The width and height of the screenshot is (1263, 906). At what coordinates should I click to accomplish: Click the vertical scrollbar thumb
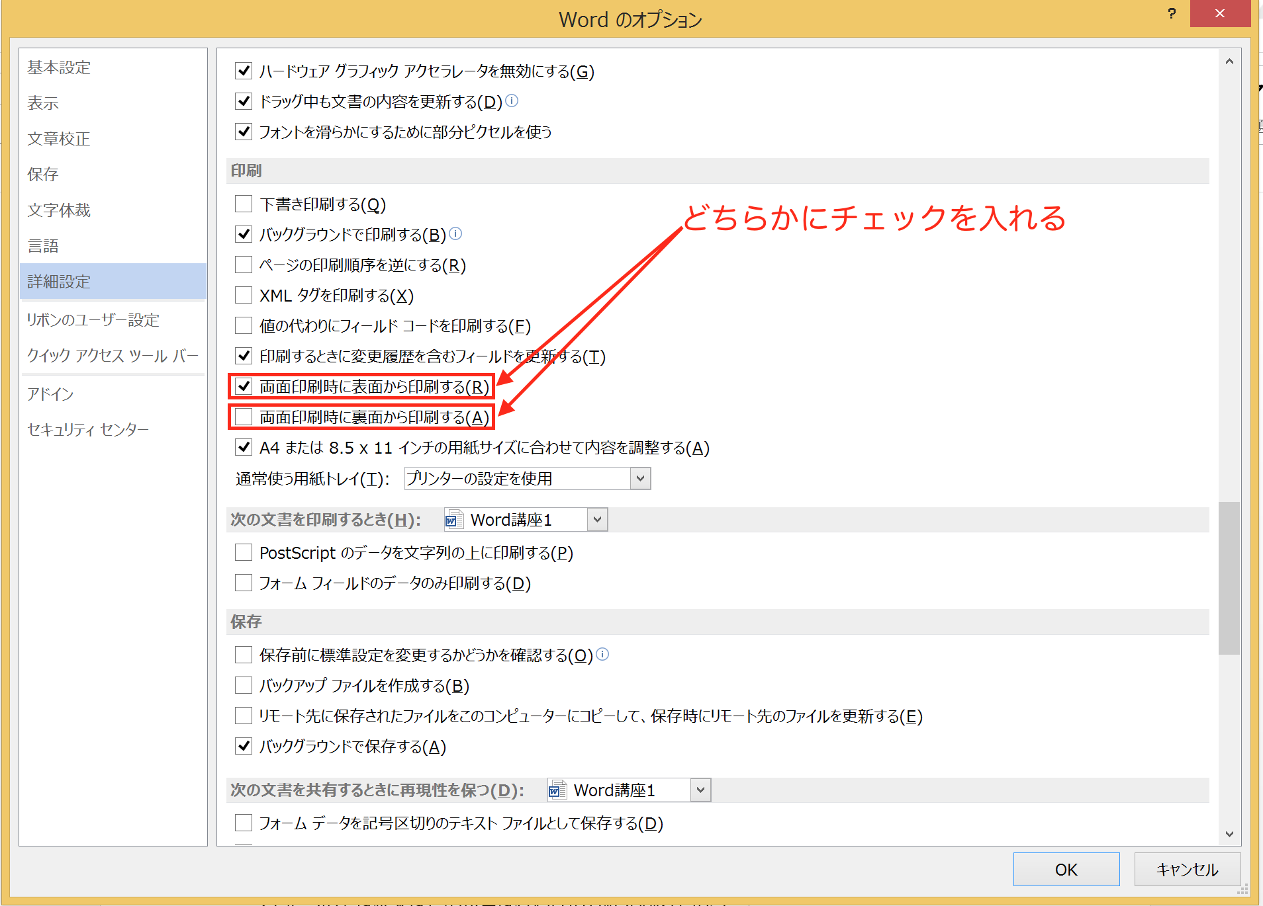1229,578
